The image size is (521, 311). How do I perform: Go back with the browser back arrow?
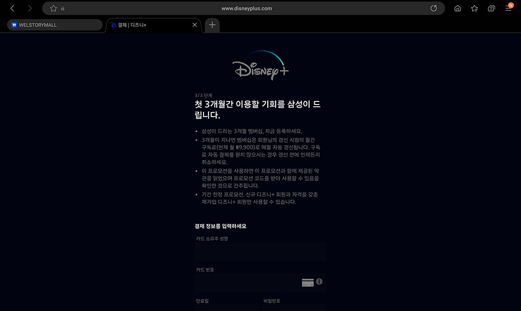(x=13, y=8)
